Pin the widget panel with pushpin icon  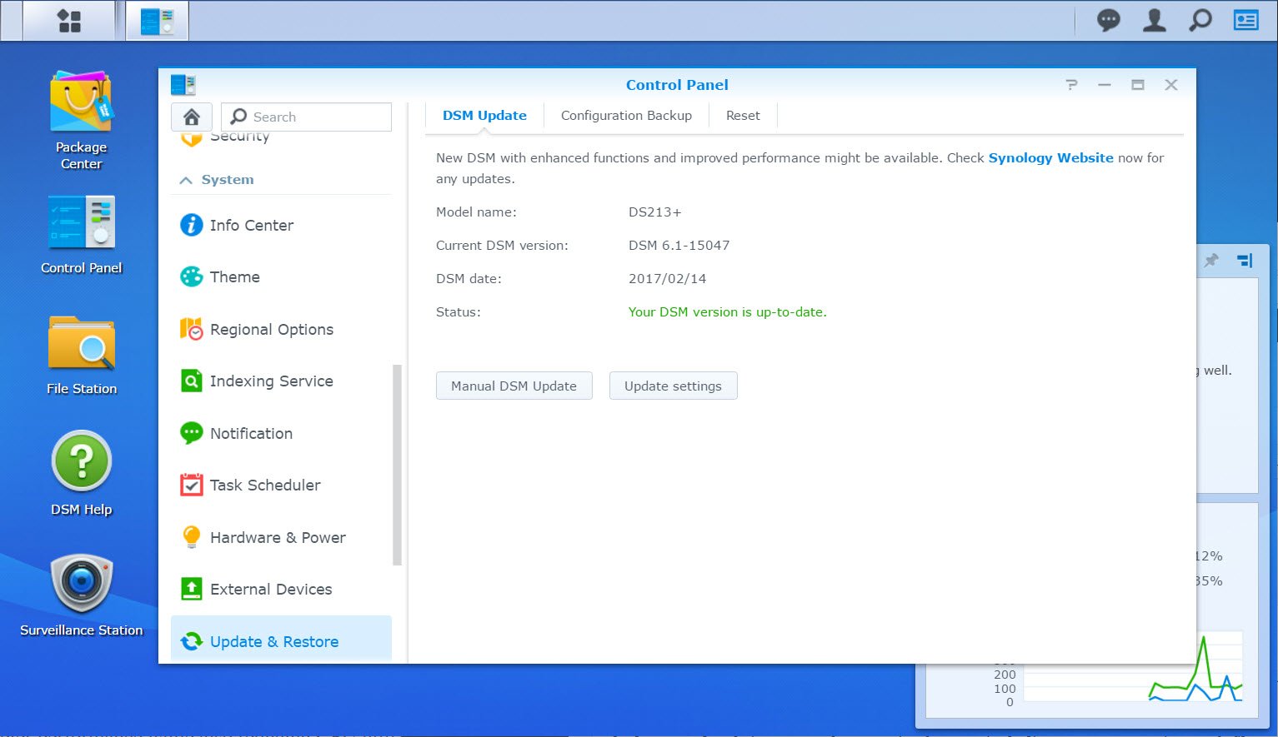point(1211,261)
